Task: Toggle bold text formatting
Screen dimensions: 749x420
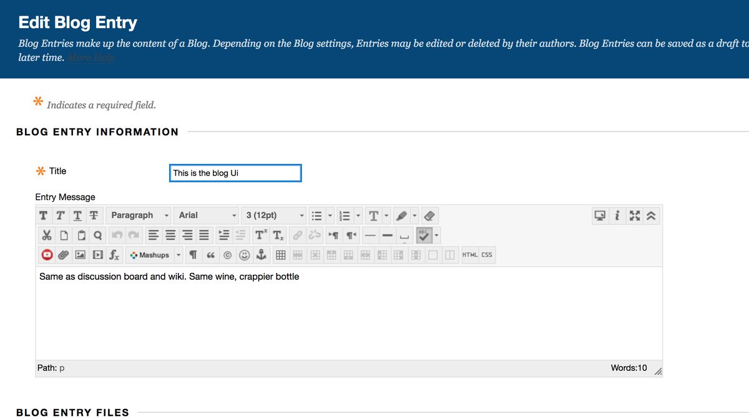Action: click(x=43, y=216)
